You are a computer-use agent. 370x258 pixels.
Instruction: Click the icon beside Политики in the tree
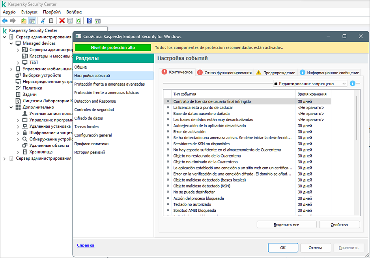pyautogui.click(x=18, y=88)
